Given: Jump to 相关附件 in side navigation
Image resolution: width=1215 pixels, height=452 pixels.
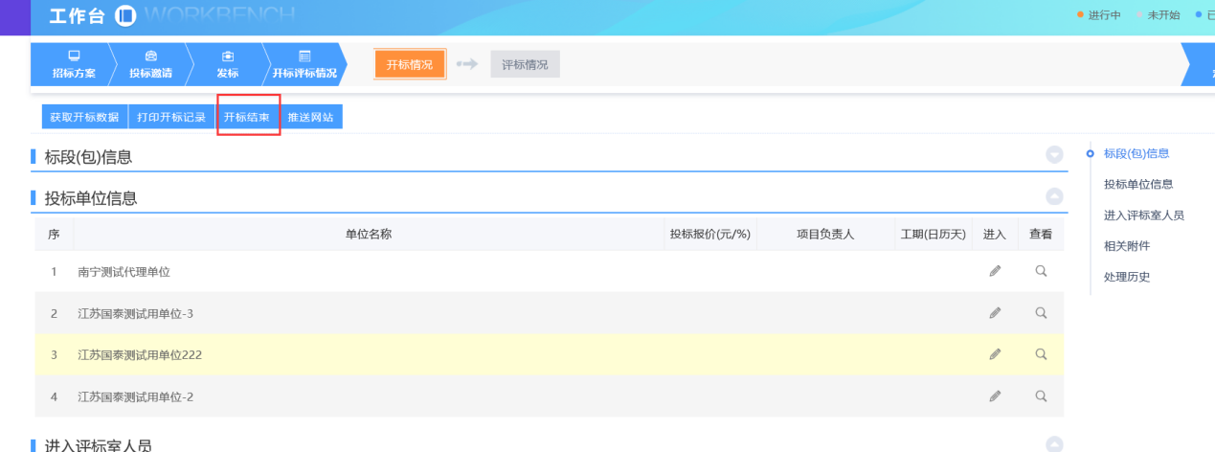Looking at the screenshot, I should coord(1126,246).
